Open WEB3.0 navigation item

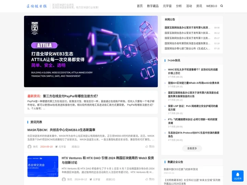(x=211, y=6)
